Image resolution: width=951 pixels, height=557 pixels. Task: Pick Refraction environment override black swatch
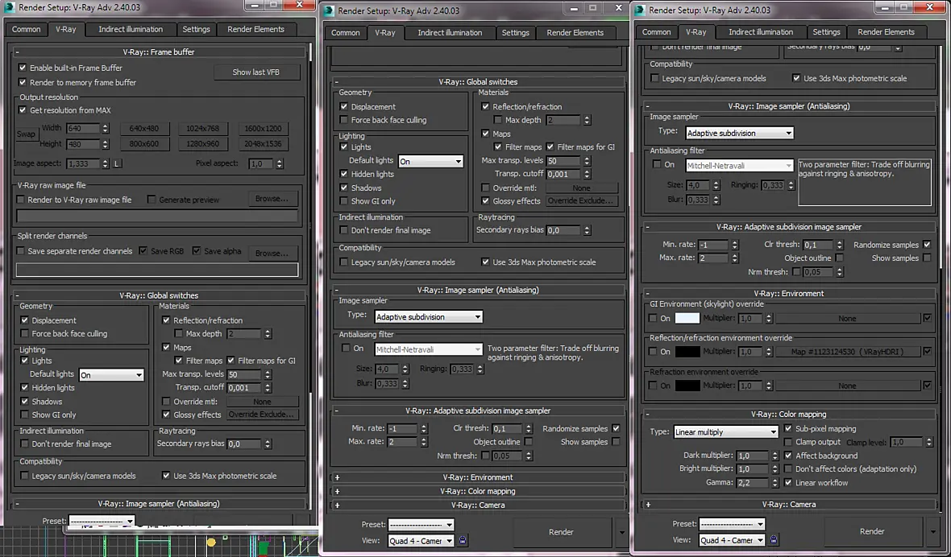tap(687, 386)
